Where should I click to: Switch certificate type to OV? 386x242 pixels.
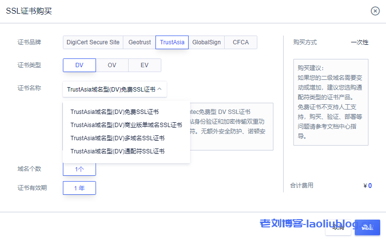(112, 65)
